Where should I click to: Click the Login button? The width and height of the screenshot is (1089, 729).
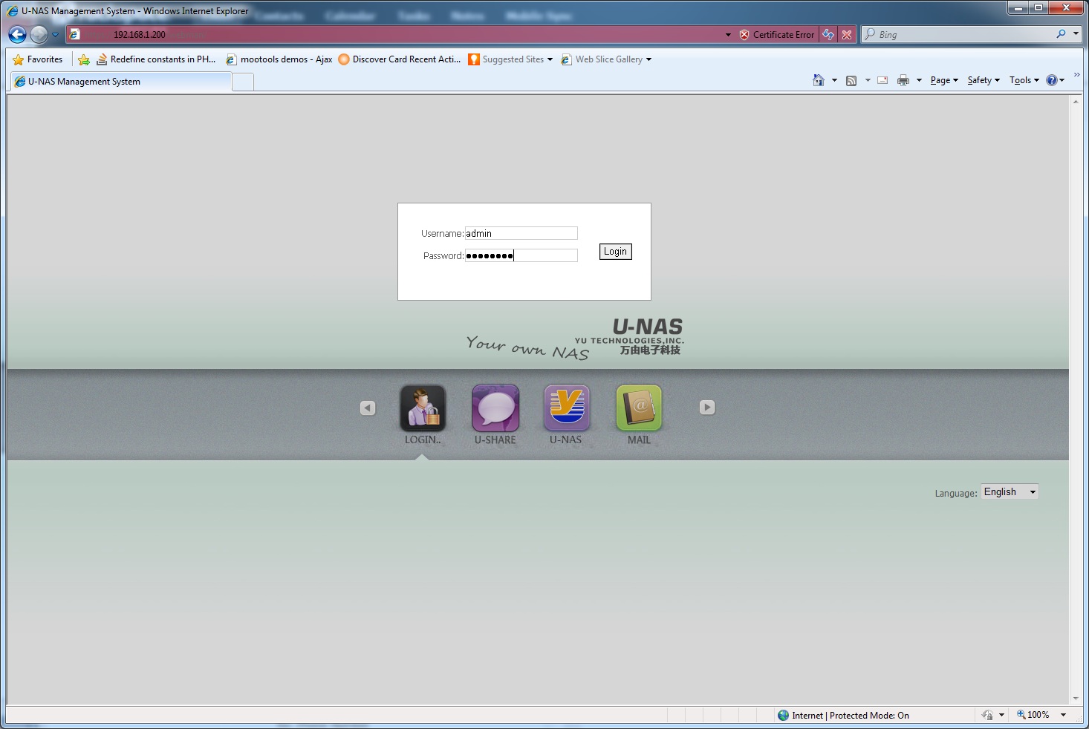[615, 252]
